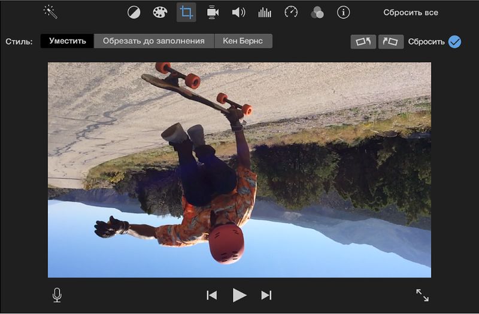
Task: Open the volume speaker settings
Action: 238,12
